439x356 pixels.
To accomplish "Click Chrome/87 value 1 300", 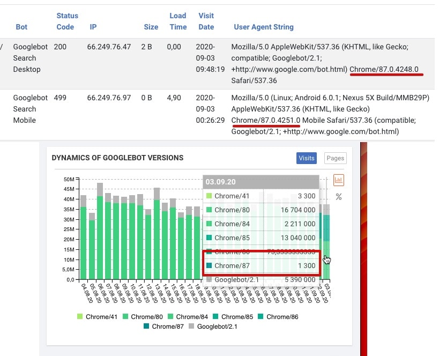I will 307,265.
